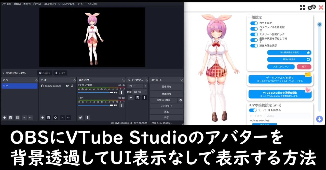This screenshot has height=170, width=326.
Task: Open マイク three-dot options
Action: [121, 105]
